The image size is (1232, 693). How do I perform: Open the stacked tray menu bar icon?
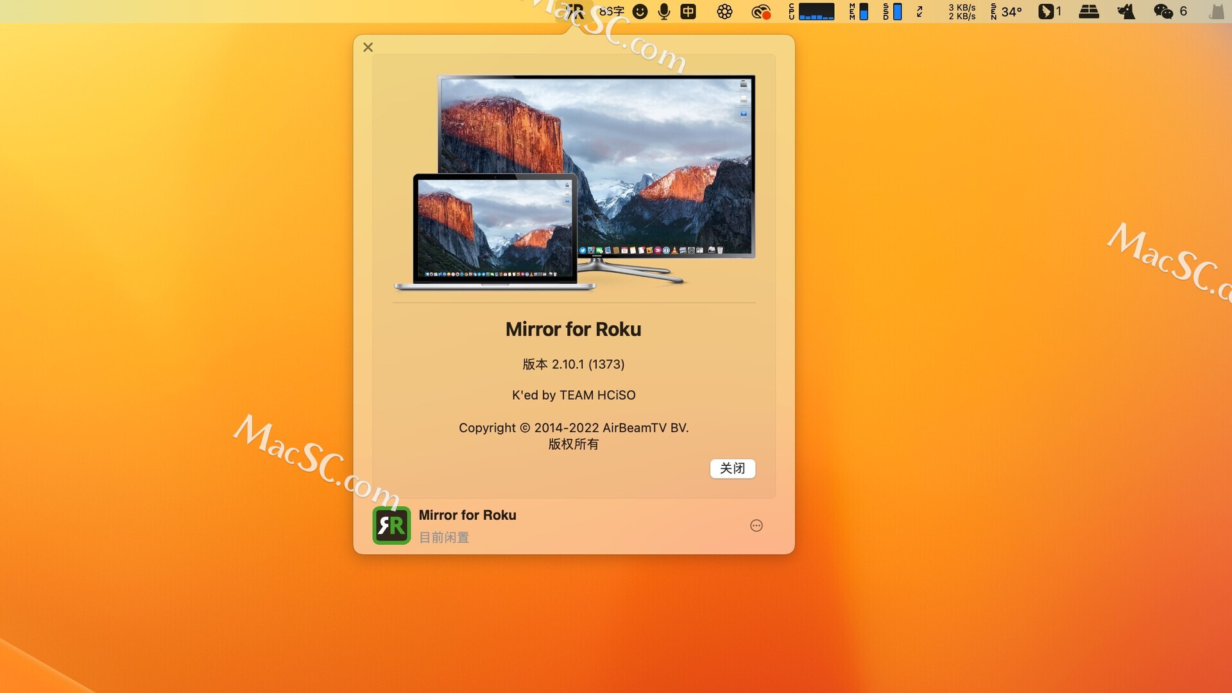pyautogui.click(x=1089, y=12)
